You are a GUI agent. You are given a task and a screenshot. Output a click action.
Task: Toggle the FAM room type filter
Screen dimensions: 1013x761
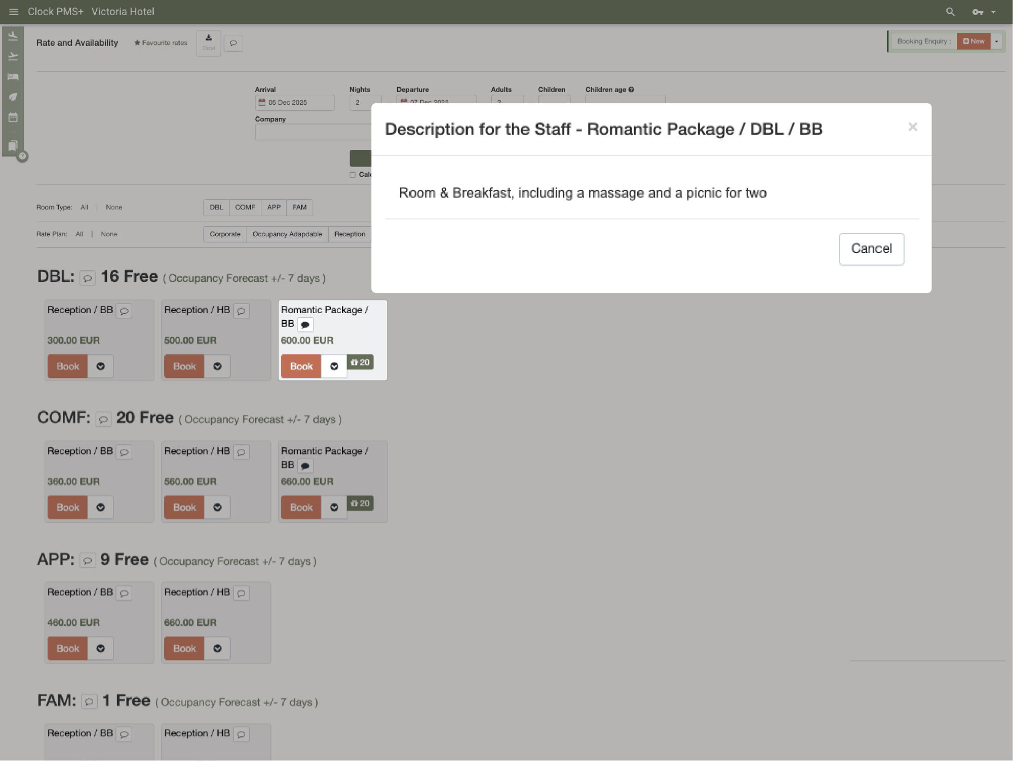tap(299, 207)
